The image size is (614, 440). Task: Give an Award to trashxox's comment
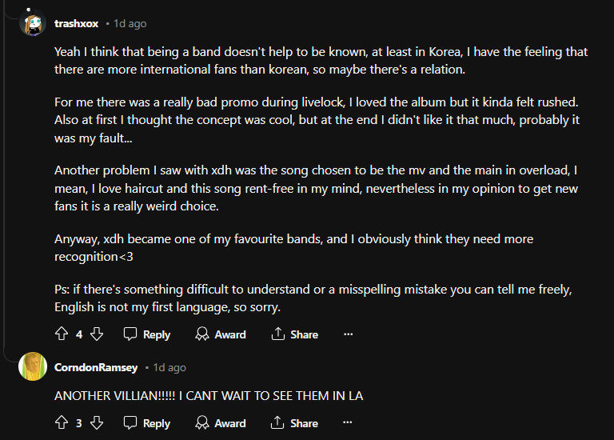pos(221,334)
